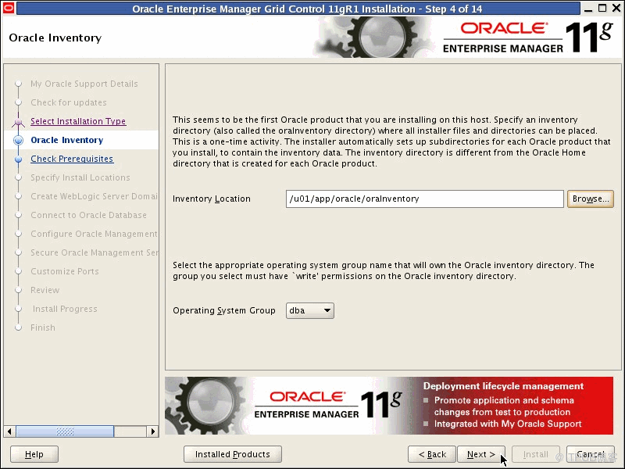Click the grayed Install button
Image resolution: width=625 pixels, height=469 pixels.
(536, 454)
